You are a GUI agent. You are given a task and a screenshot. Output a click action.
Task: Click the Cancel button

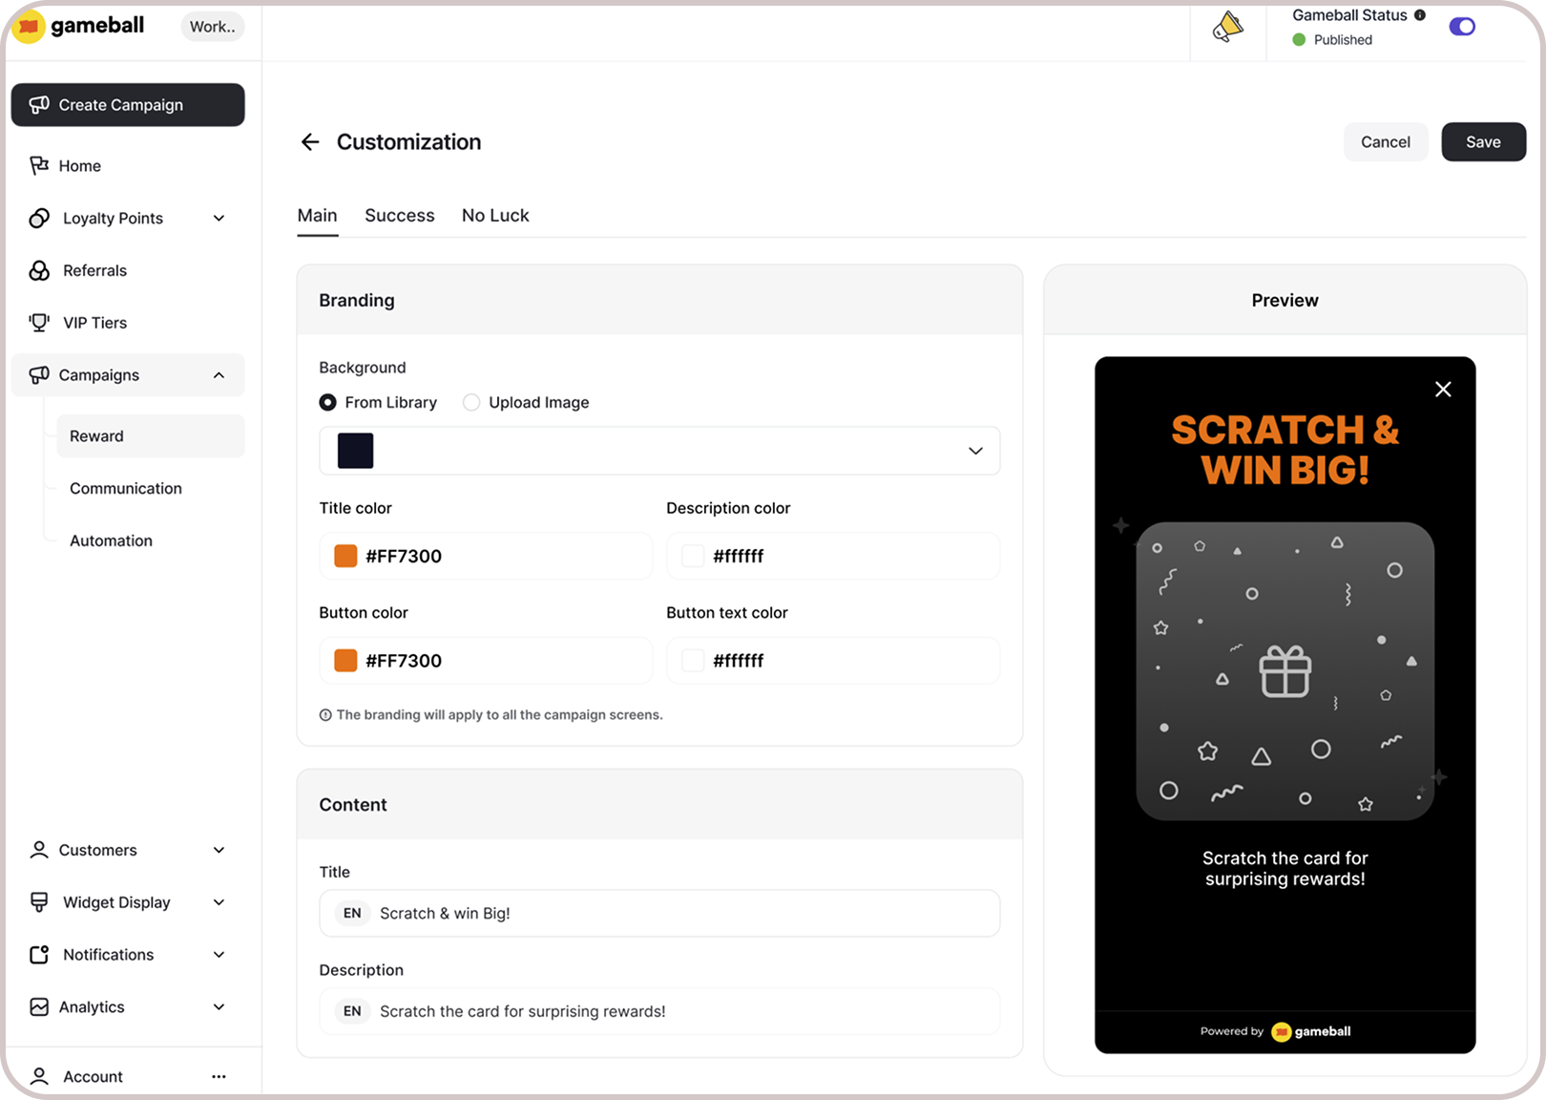(x=1386, y=141)
